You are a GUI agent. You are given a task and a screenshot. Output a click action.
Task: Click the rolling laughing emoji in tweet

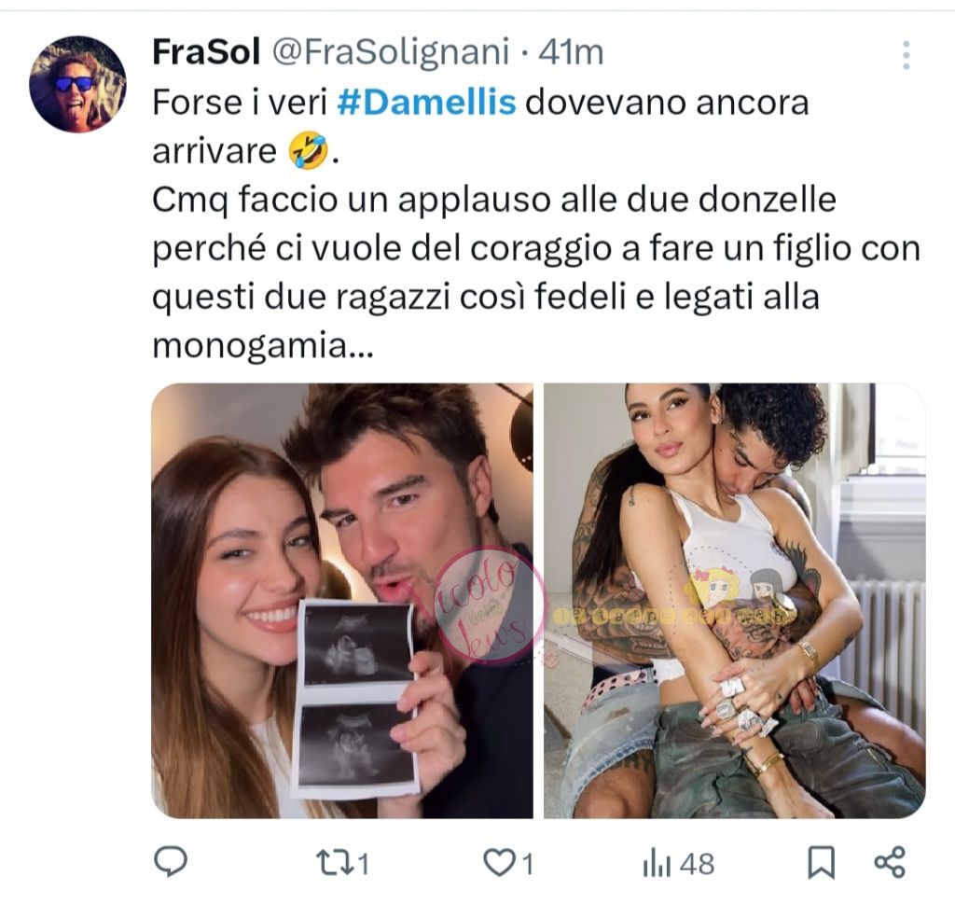(307, 150)
